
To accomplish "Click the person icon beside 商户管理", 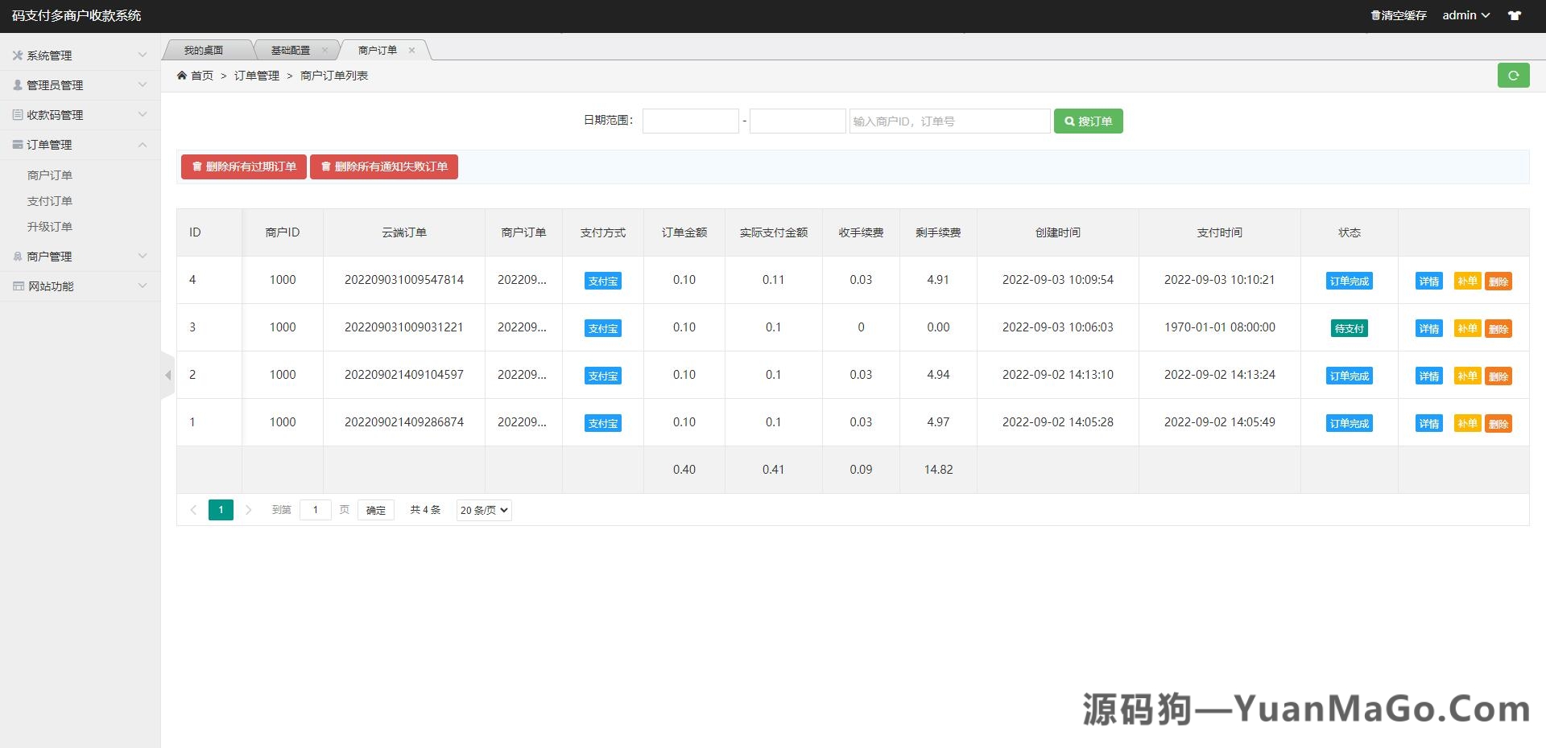I will click(x=16, y=256).
